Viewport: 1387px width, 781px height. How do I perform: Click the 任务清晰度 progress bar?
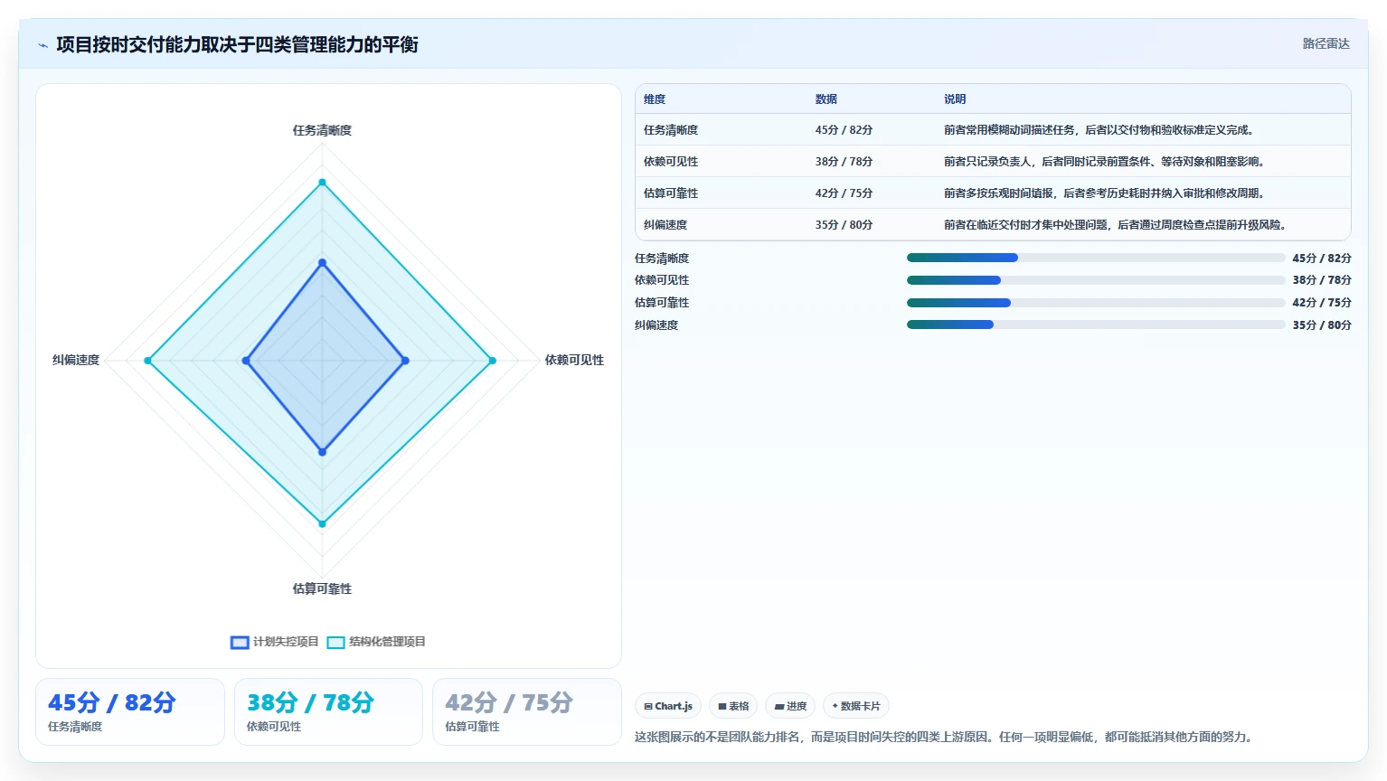pos(1096,258)
